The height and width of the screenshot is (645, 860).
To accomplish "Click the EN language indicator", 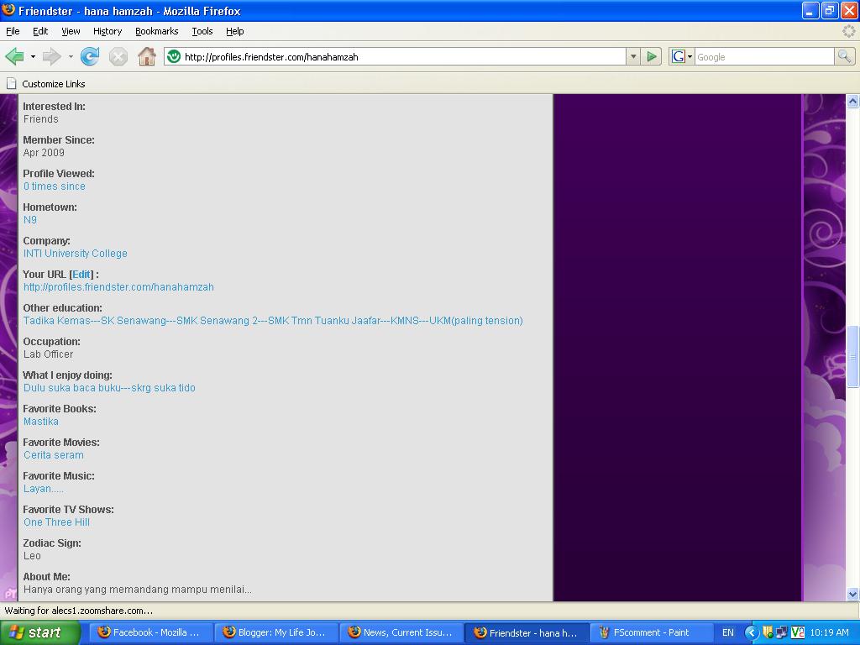I will [x=727, y=633].
